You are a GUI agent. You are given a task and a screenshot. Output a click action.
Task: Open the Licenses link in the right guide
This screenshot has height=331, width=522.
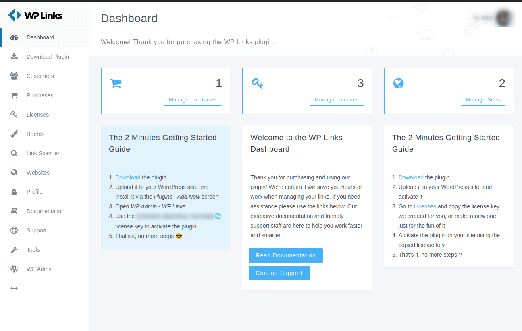[x=425, y=206]
